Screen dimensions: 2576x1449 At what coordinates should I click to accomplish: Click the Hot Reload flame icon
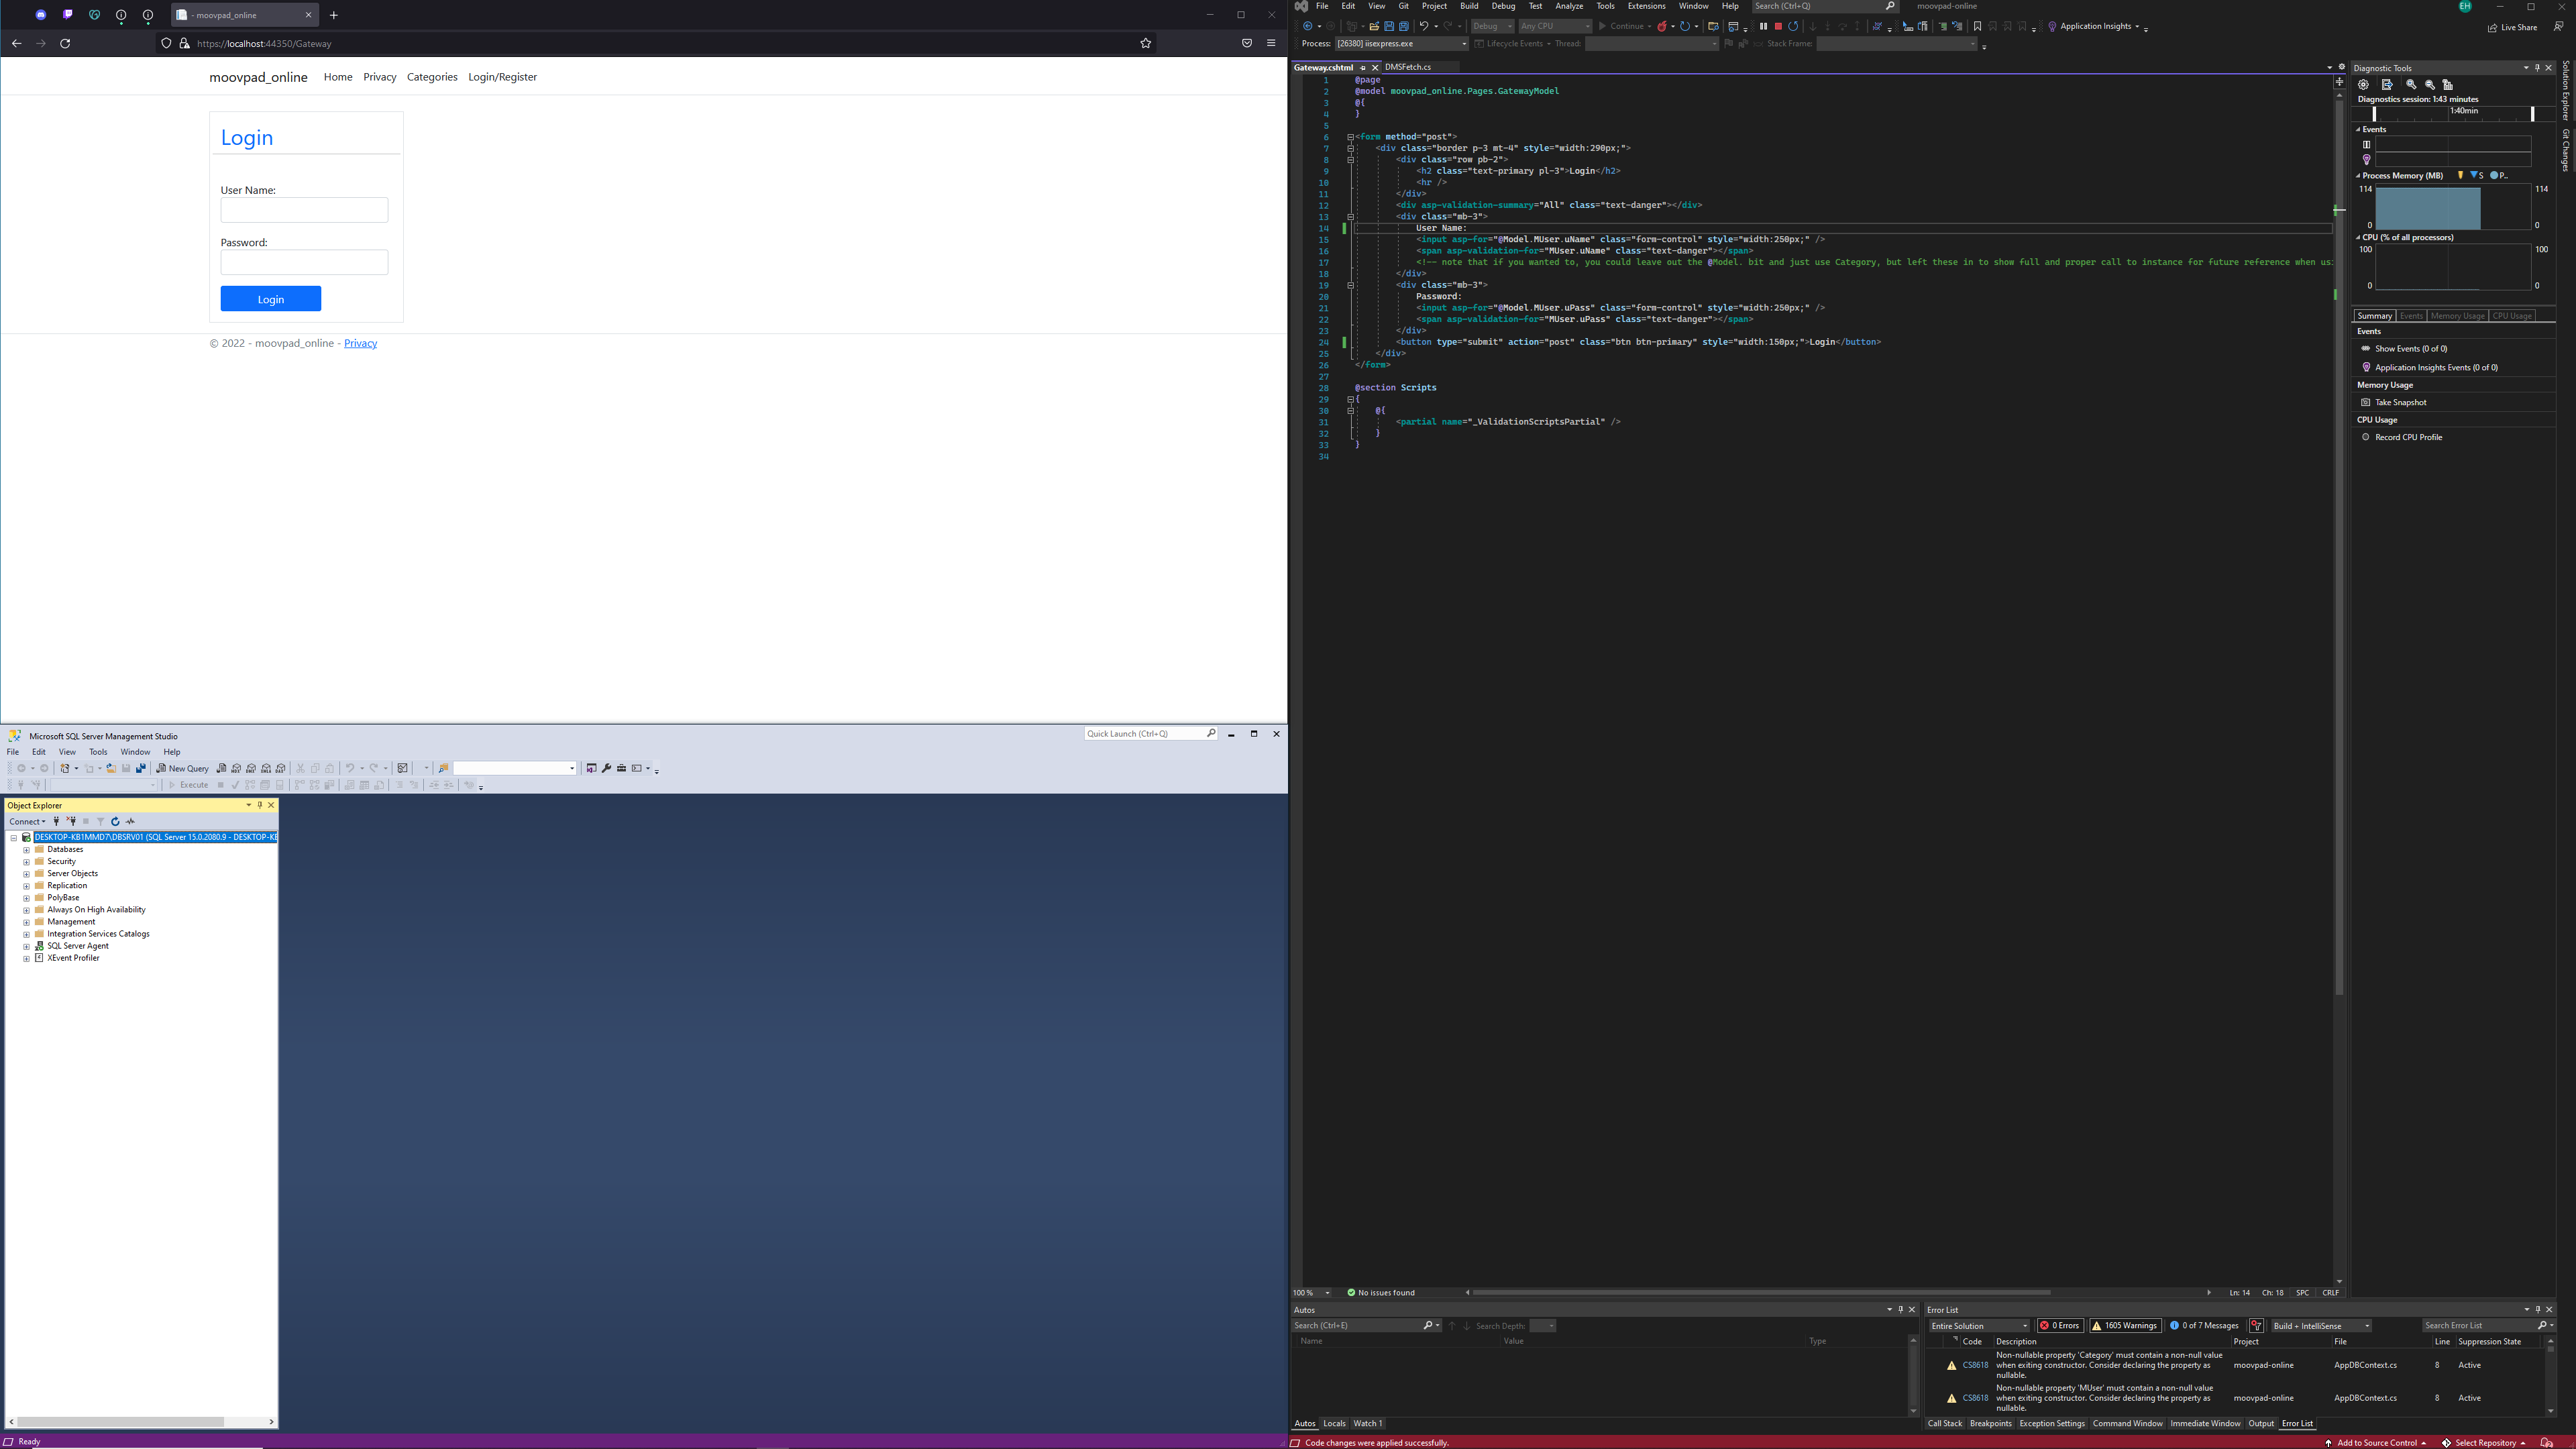1662,27
